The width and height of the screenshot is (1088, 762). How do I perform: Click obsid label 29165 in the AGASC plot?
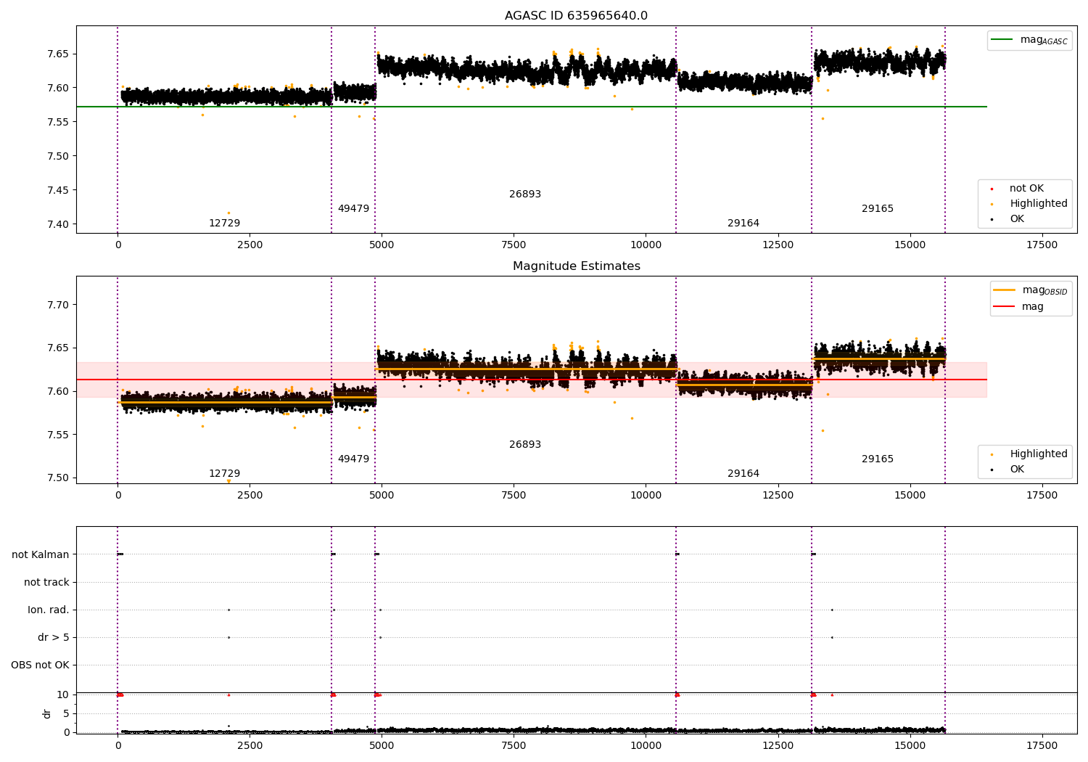point(878,209)
